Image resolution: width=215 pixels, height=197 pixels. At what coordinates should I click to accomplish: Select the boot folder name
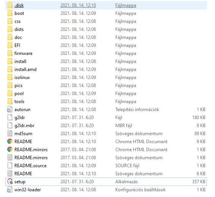(19, 13)
